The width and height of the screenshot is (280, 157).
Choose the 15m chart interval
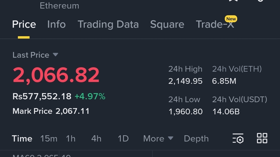tap(48, 139)
